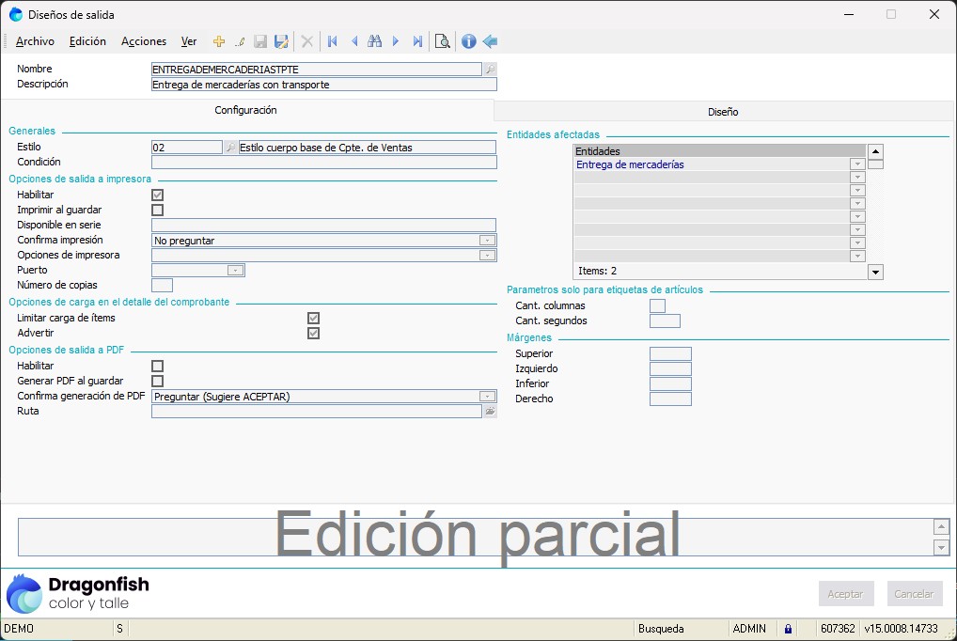957x641 pixels.
Task: Open the Entrega de mercaderías entity dropdown
Action: pyautogui.click(x=856, y=164)
